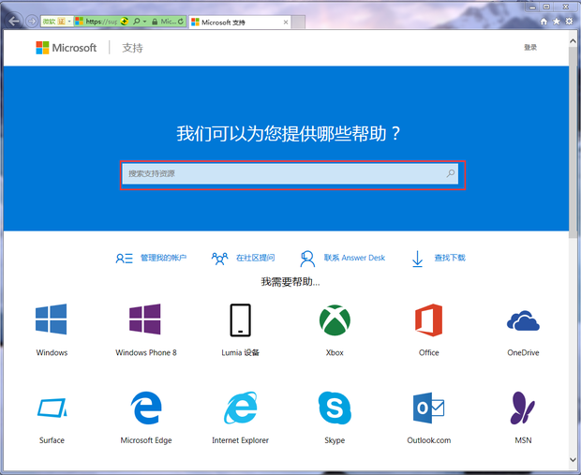Select the OneDrive cloud icon
Viewport: 581px width, 475px height.
tap(523, 321)
